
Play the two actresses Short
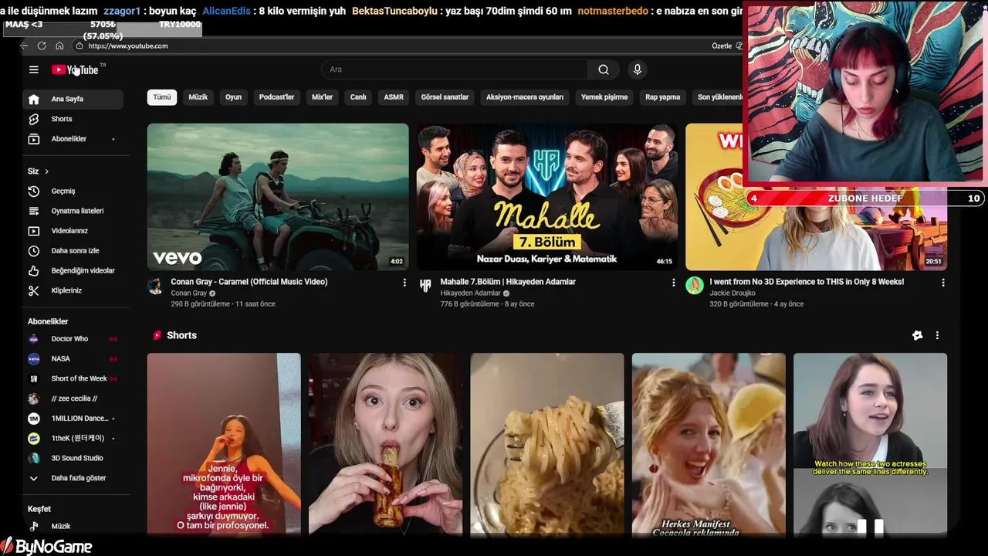pyautogui.click(x=870, y=444)
